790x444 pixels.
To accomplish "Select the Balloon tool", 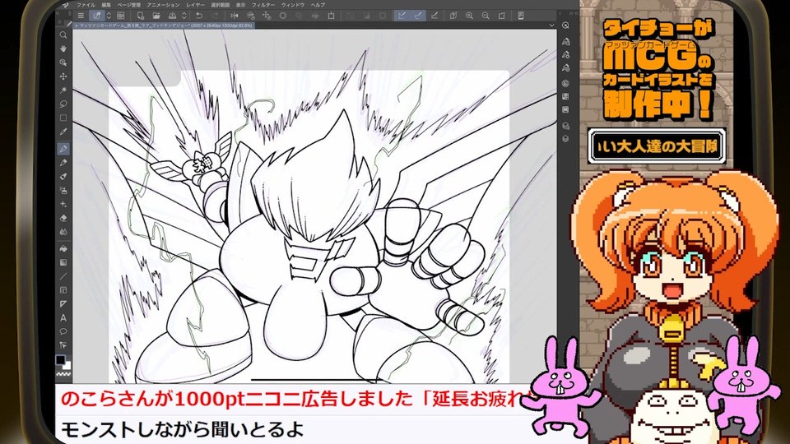I will click(63, 331).
